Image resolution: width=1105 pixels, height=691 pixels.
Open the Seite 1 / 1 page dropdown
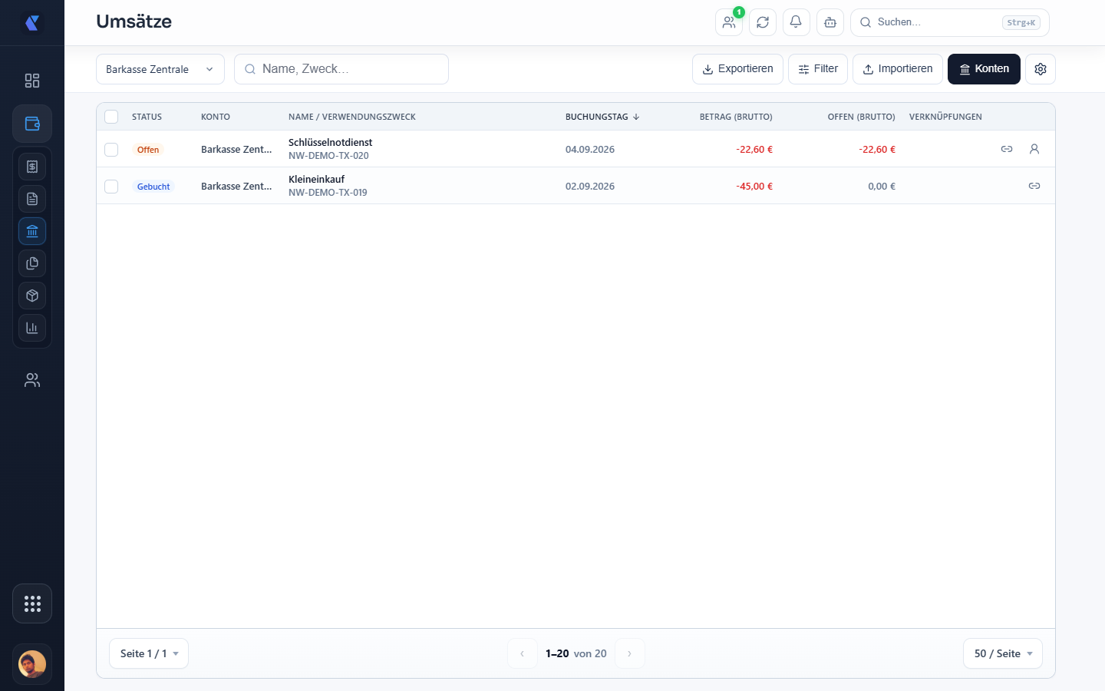(149, 653)
